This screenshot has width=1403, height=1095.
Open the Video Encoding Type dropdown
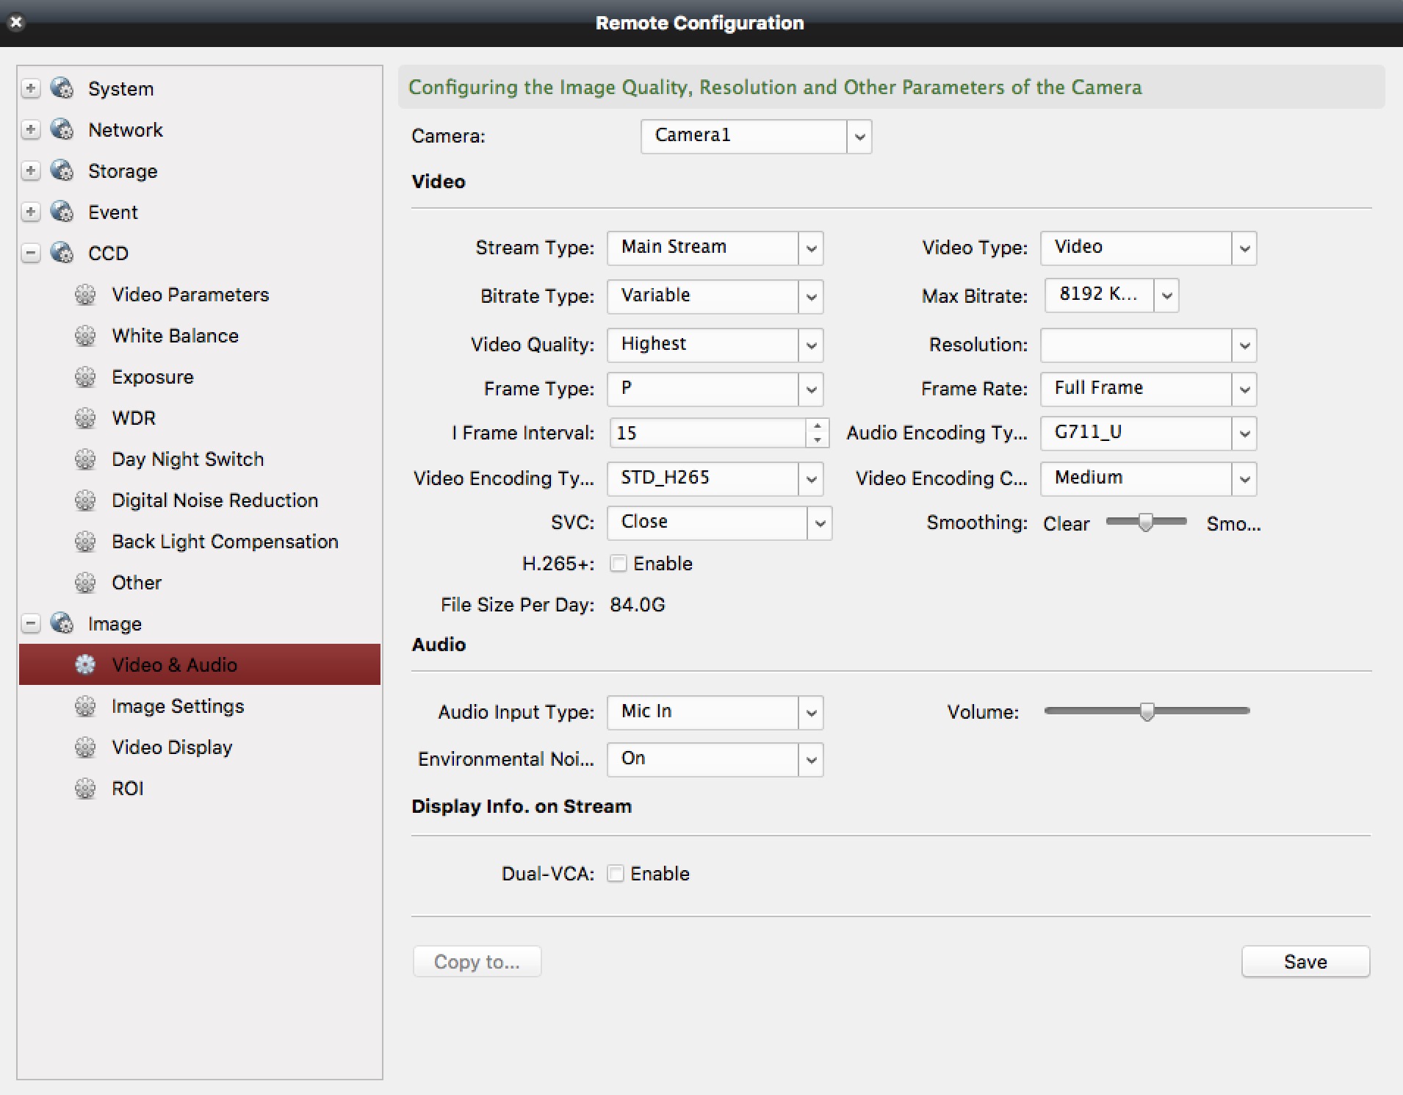(810, 478)
